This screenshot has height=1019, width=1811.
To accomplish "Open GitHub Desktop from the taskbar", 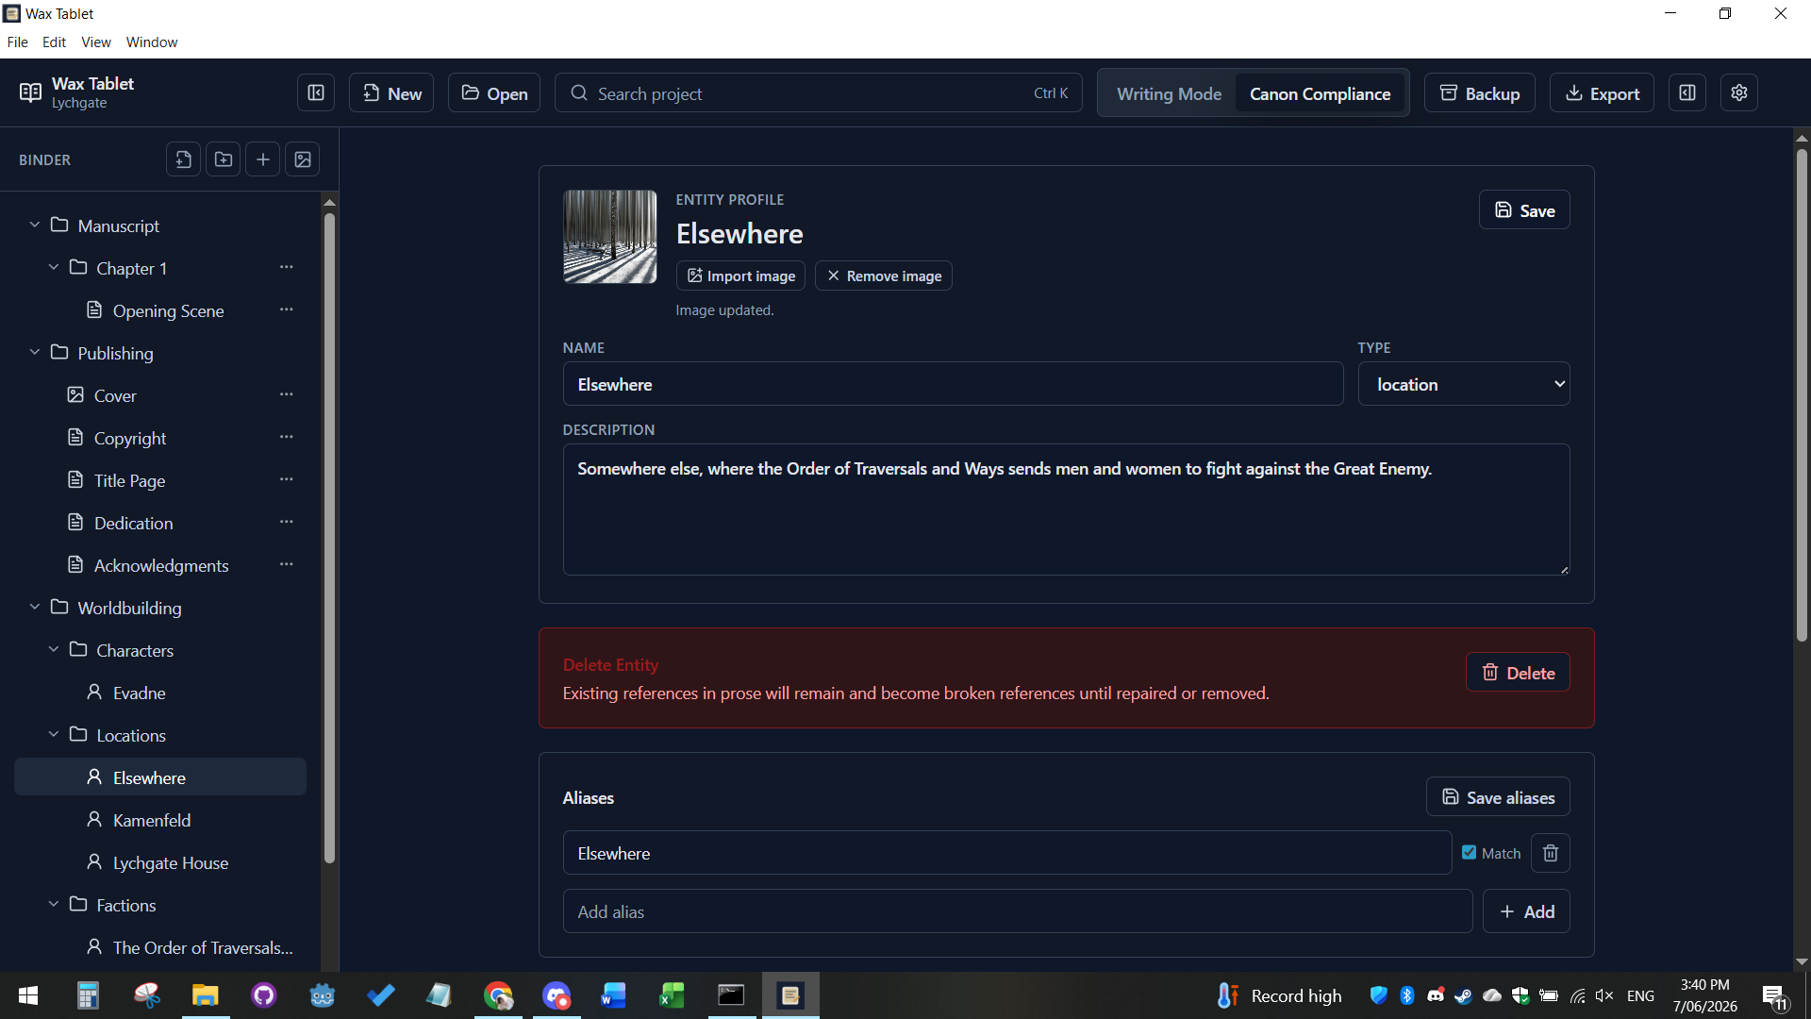I will click(263, 995).
